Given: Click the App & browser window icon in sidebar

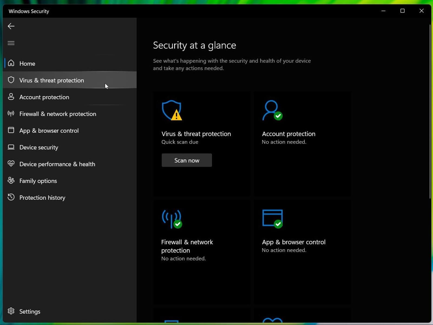Looking at the screenshot, I should [x=11, y=130].
